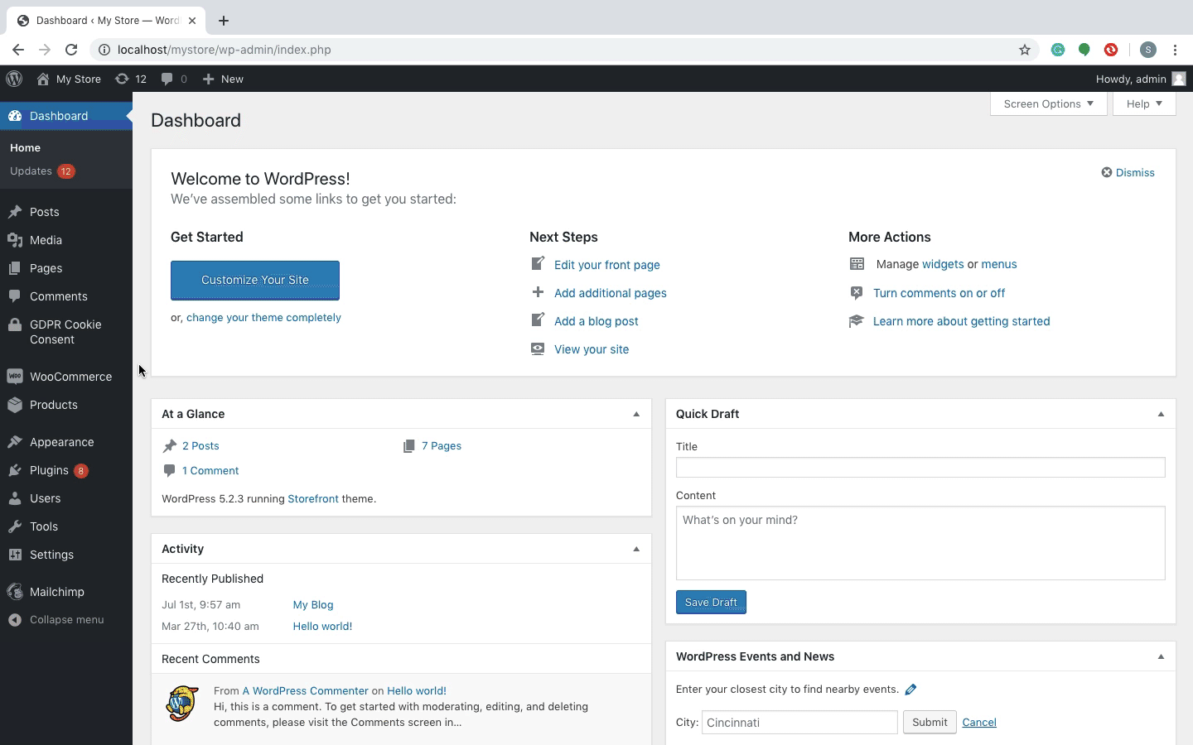Collapse the Activity widget
Viewport: 1193px width, 745px height.
636,549
